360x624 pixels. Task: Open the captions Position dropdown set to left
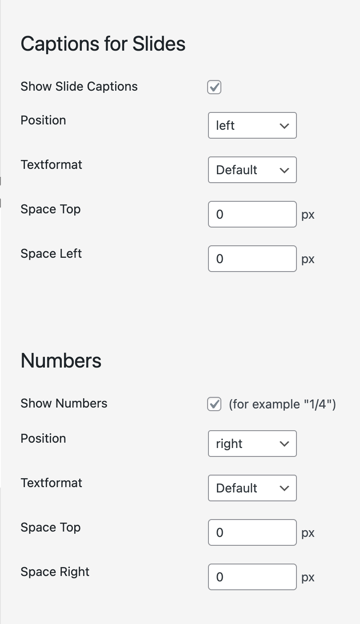point(252,125)
